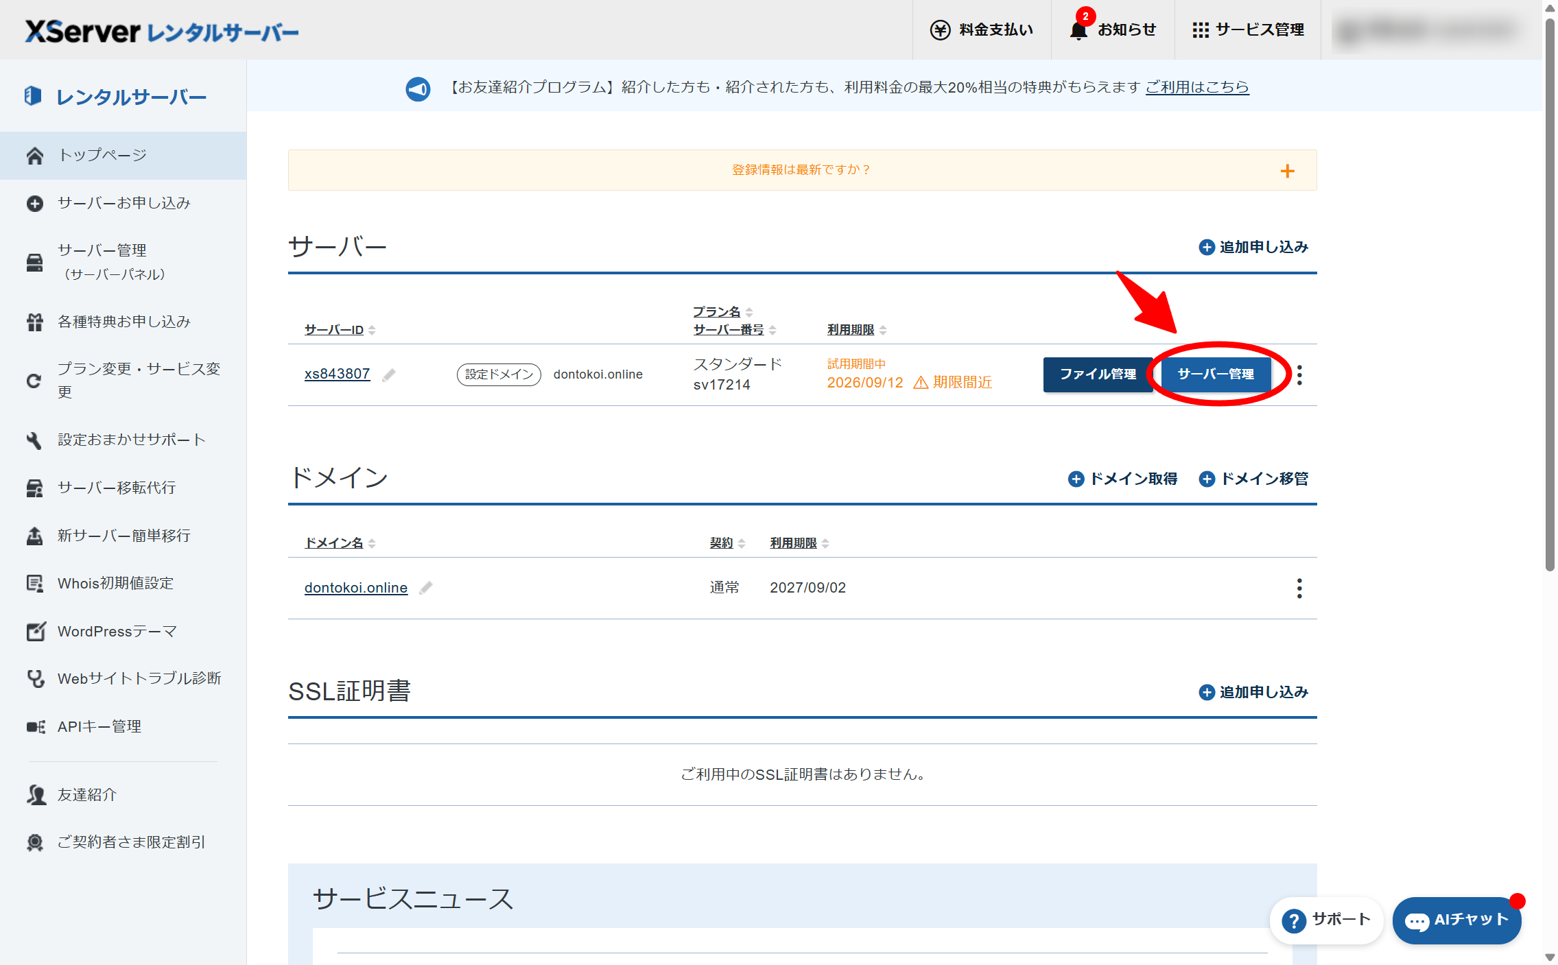This screenshot has width=1558, height=965.
Task: Open 各種特典お申し込み sidebar item
Action: pos(123,322)
